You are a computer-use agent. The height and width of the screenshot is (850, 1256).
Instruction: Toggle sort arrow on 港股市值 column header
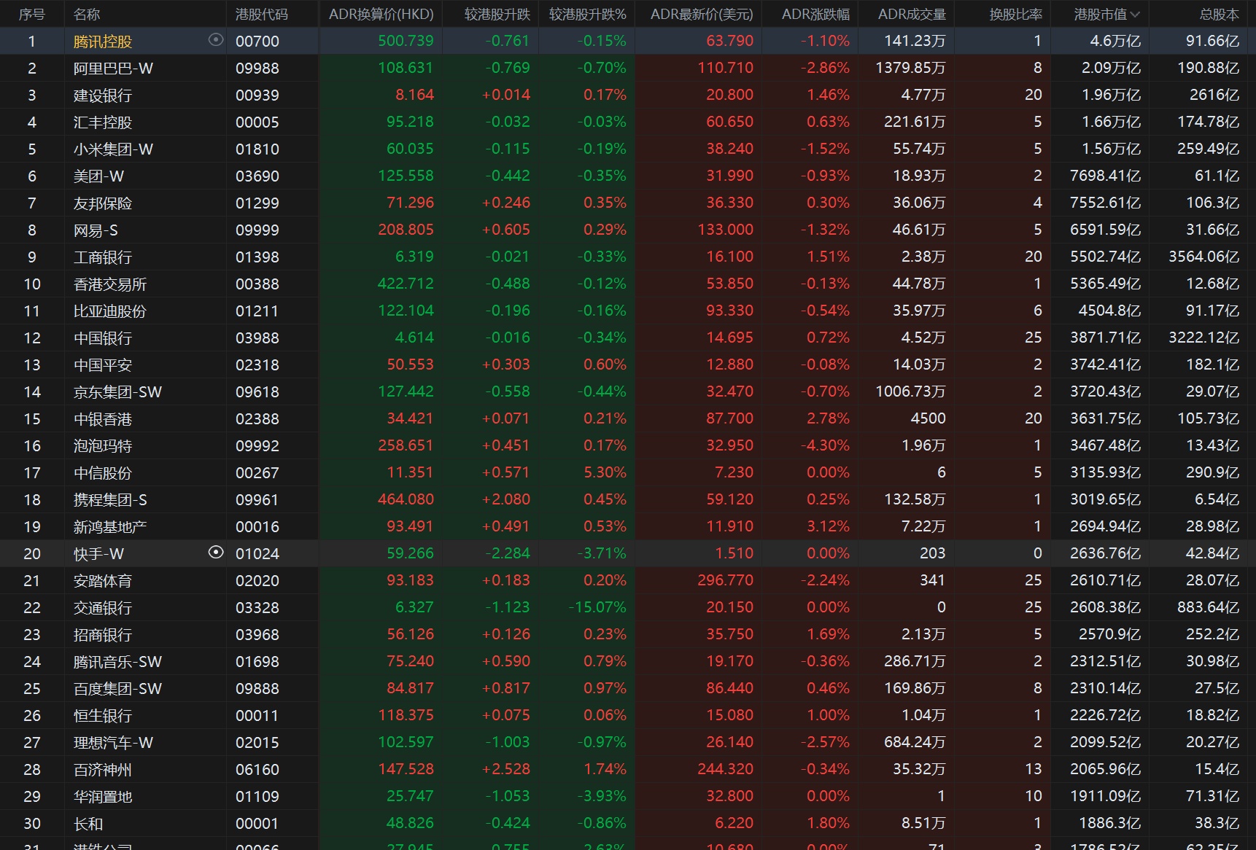point(1135,15)
